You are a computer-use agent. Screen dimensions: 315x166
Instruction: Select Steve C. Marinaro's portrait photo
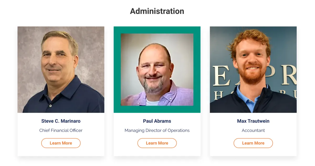coord(61,70)
